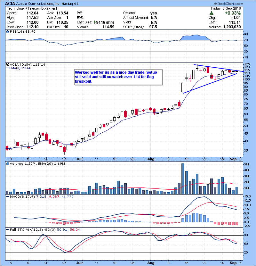This screenshot has width=256, height=266.
Task: Select the High value 117.53
Action: point(33,18)
